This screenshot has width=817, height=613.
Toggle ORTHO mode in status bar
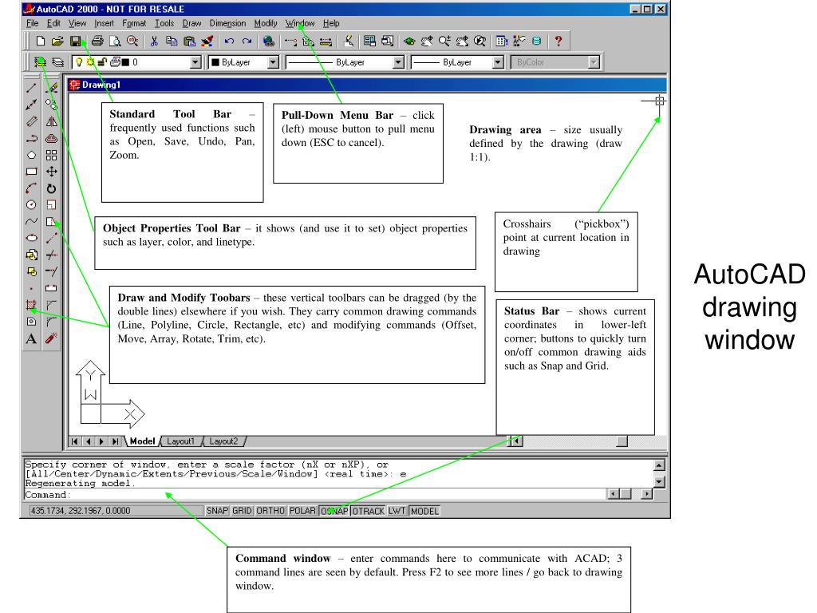pos(270,511)
